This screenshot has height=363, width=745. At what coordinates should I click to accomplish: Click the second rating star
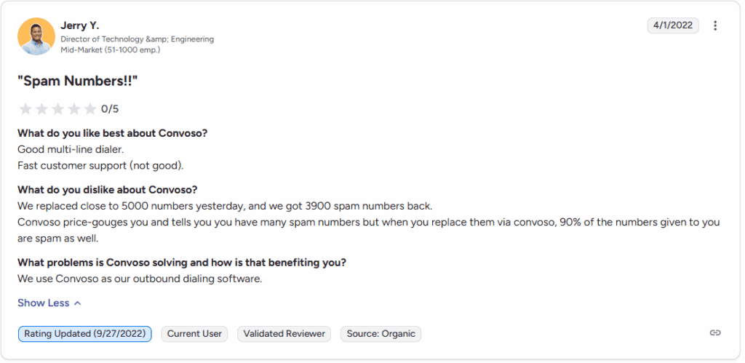click(41, 109)
